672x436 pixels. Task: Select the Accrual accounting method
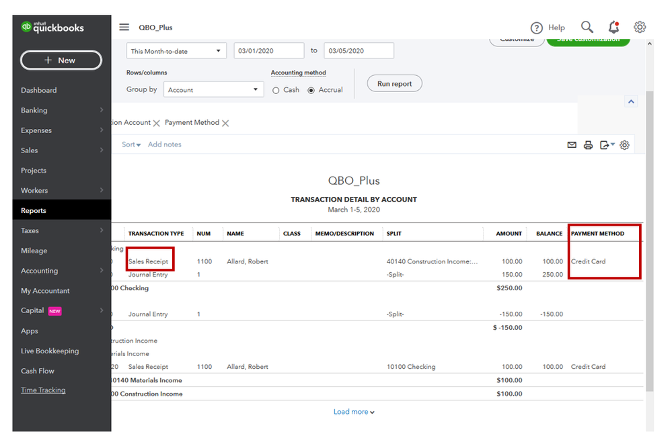click(x=311, y=90)
